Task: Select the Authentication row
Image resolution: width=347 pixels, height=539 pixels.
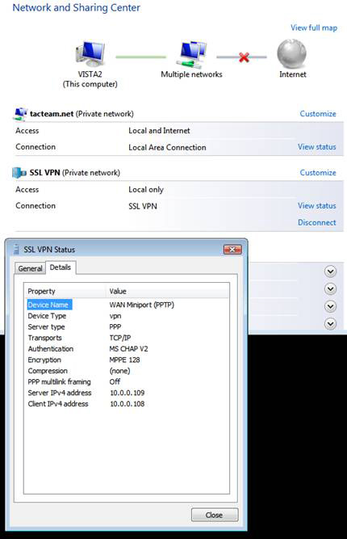Action: click(x=127, y=349)
